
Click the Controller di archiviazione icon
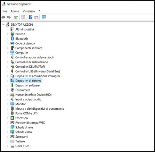[x=12, y=62]
